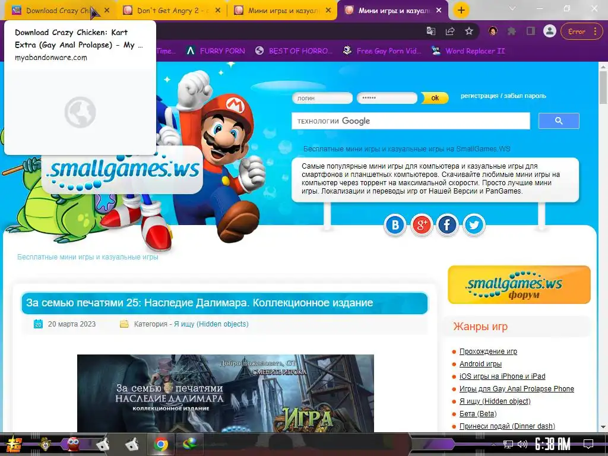This screenshot has height=456, width=608.
Task: Select the third tab Мини игры и казуальные
Action: coord(283,11)
